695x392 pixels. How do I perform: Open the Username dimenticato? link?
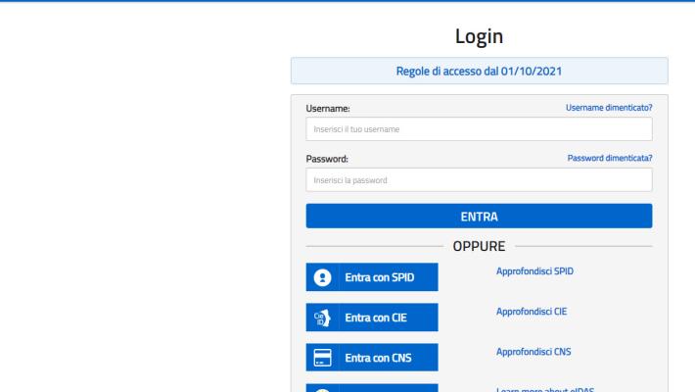(609, 106)
